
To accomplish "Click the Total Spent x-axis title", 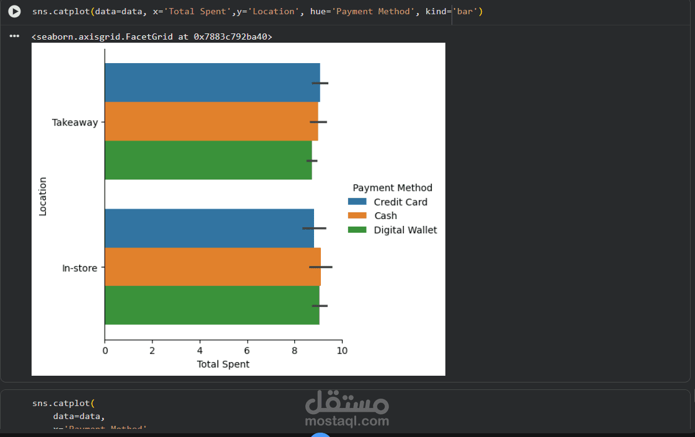I will [223, 364].
